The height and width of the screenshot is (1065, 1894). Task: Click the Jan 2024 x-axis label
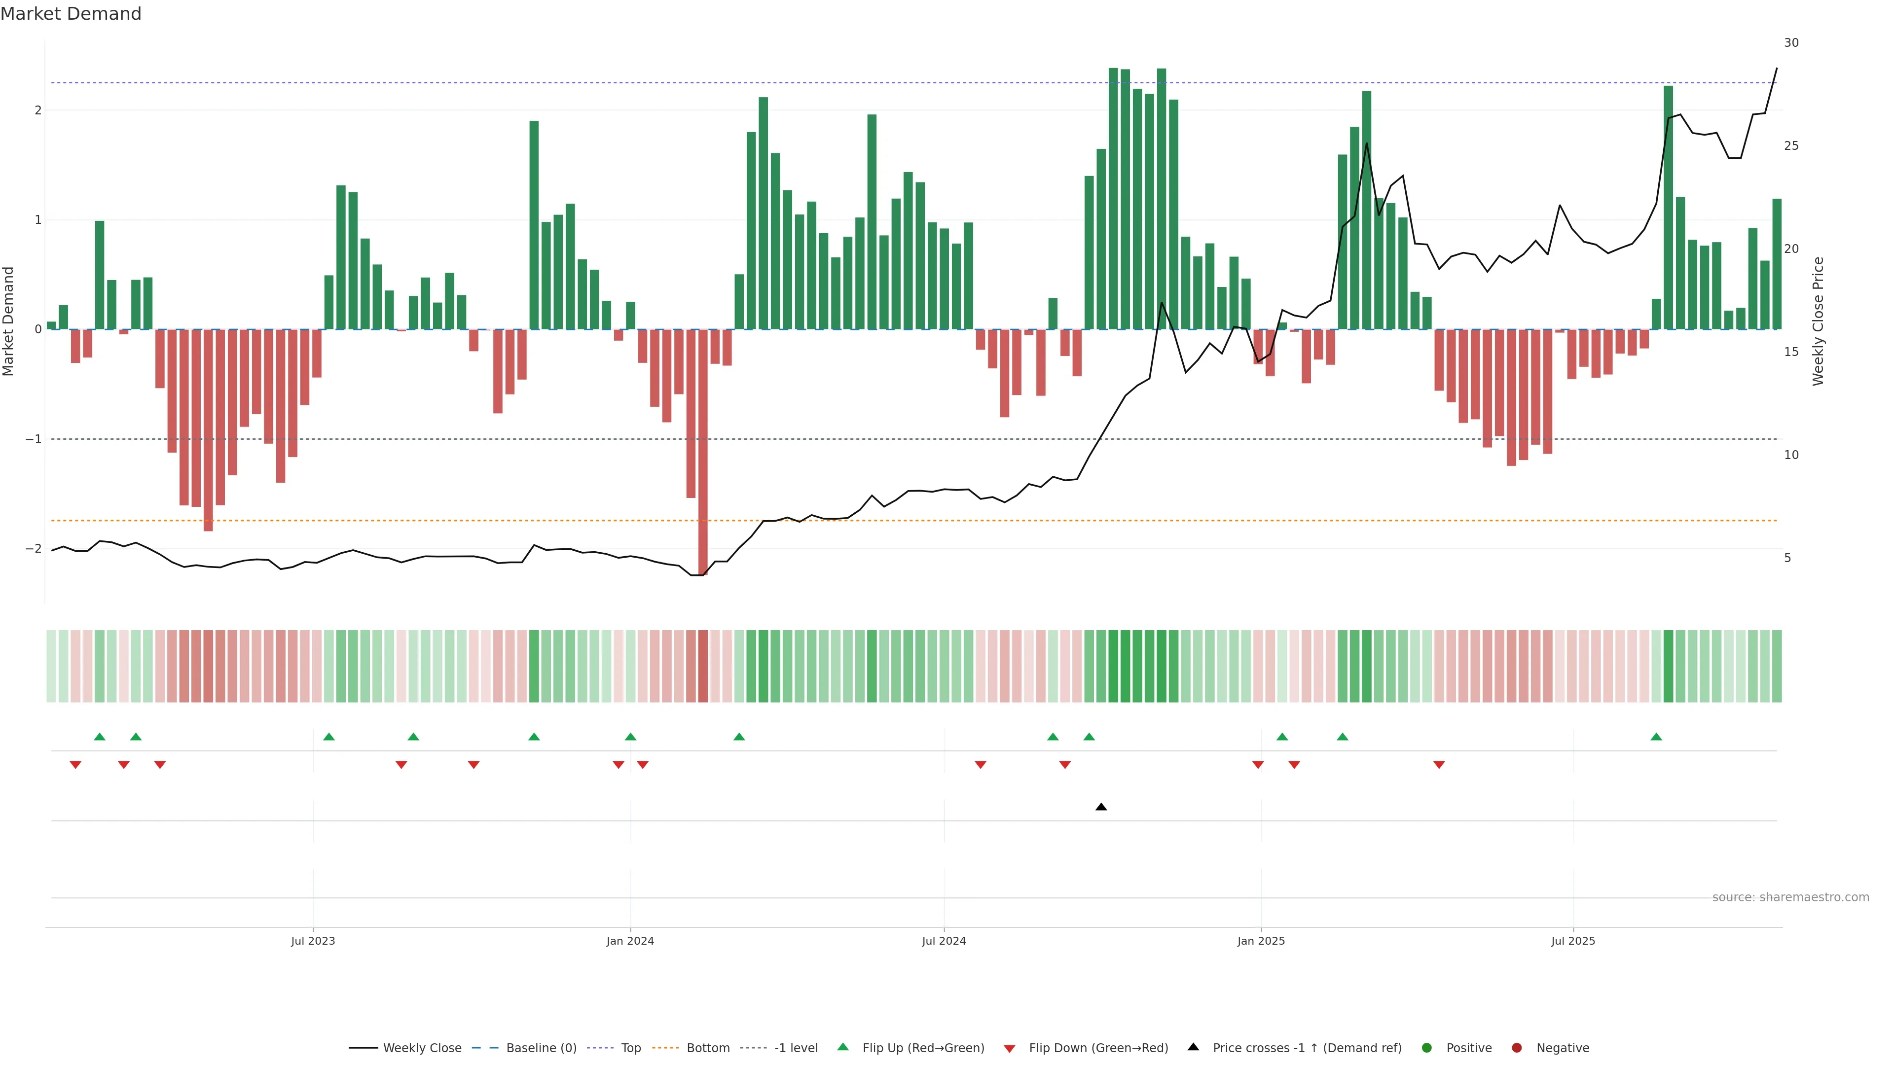tap(630, 941)
